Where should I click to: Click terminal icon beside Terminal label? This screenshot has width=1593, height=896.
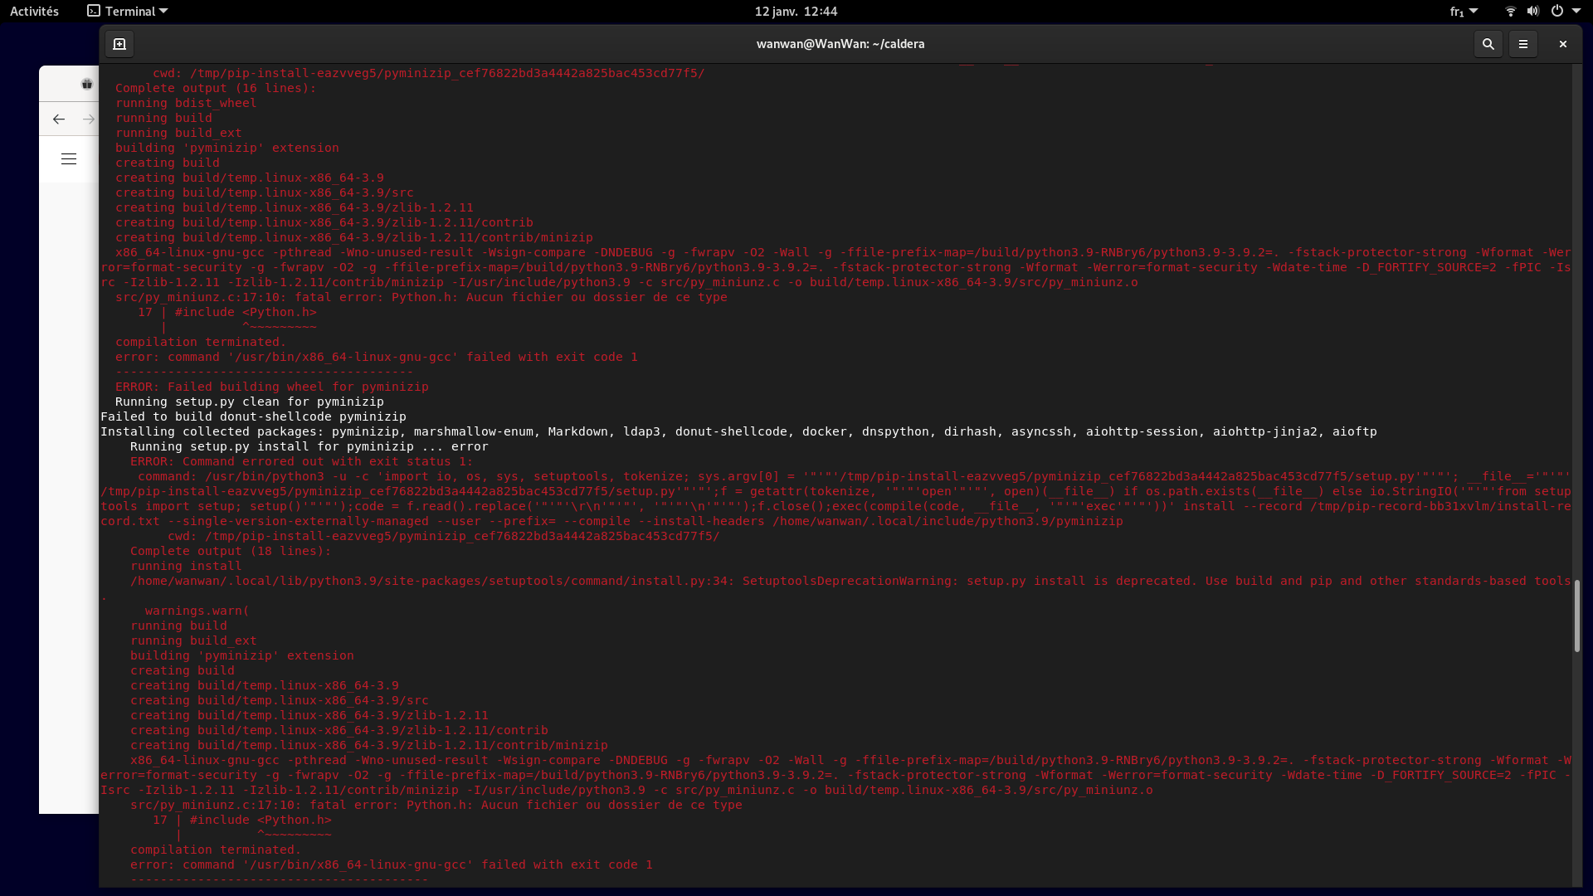tap(94, 12)
